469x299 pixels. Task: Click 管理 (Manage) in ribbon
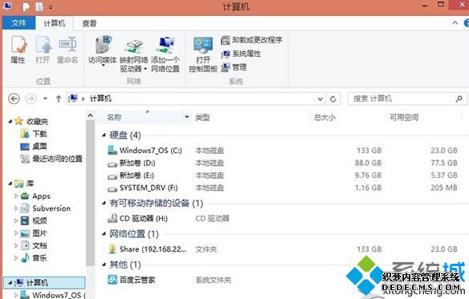coord(234,67)
